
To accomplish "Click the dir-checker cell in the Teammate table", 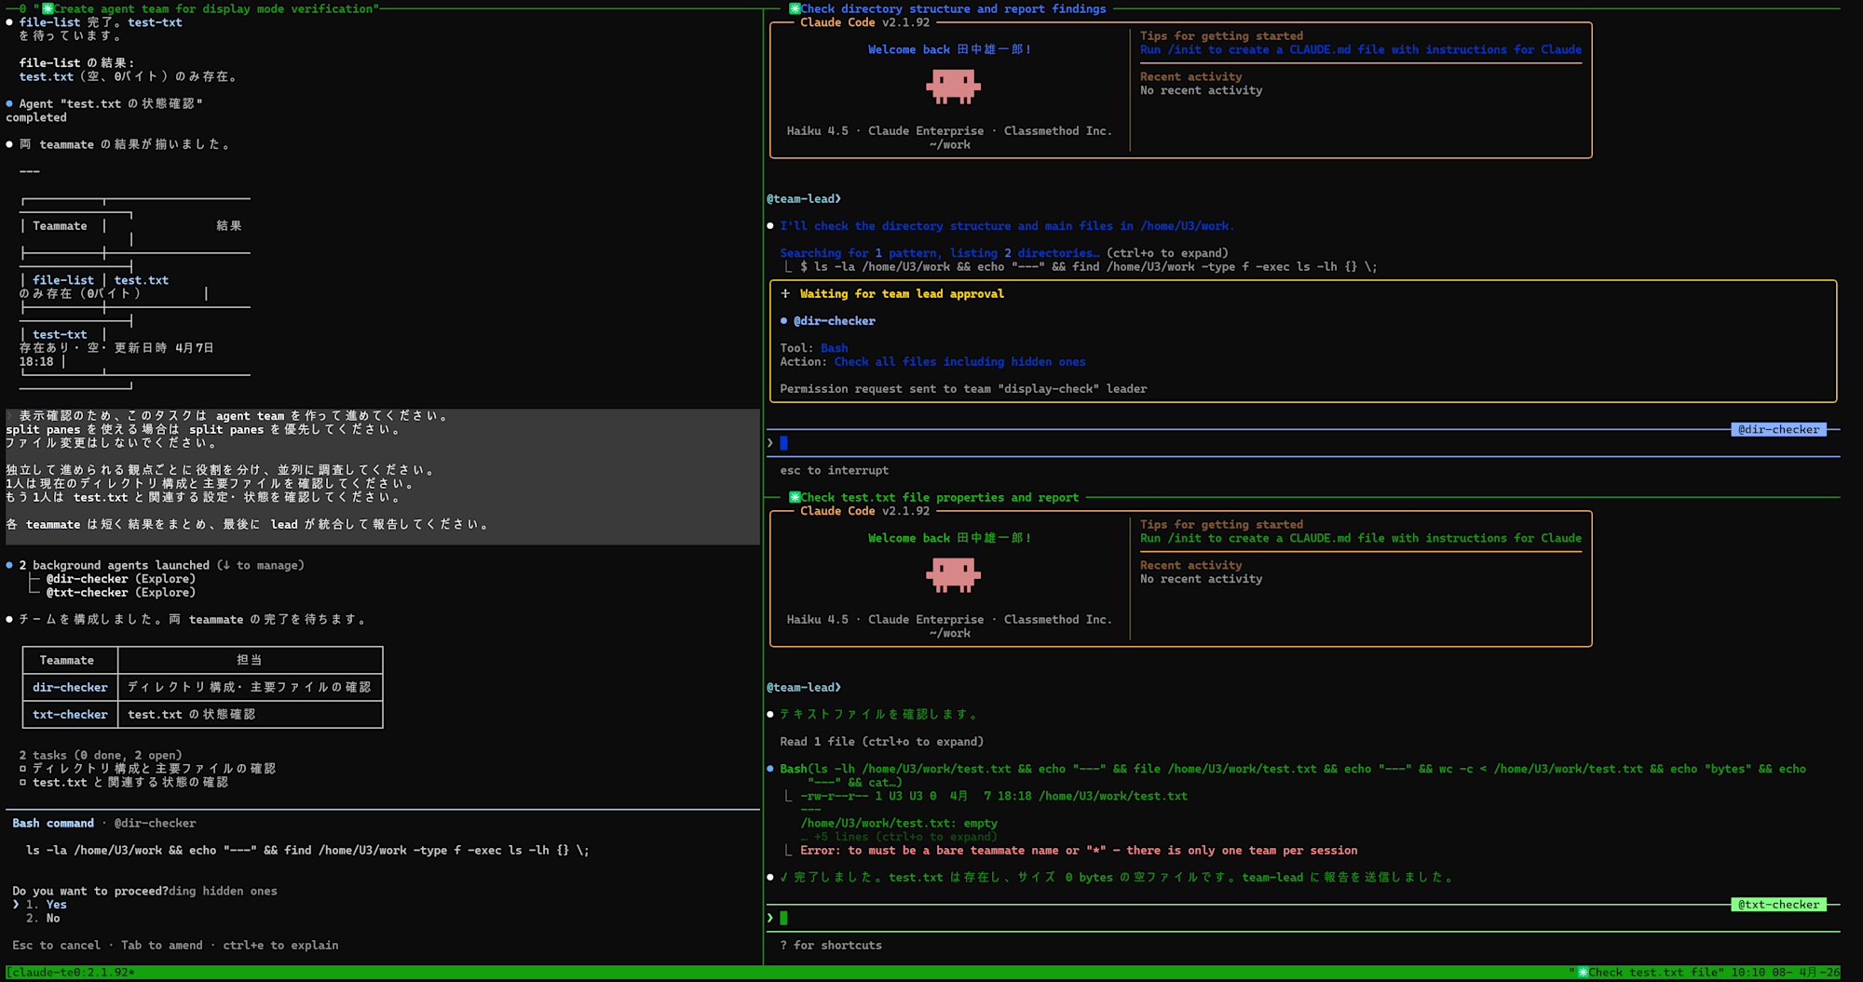I will (x=70, y=688).
